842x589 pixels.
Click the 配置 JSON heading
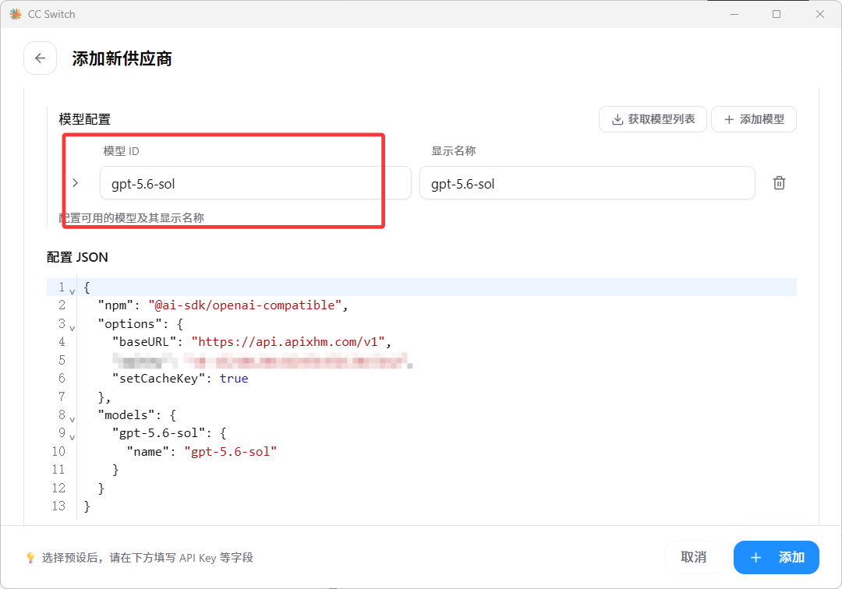coord(77,257)
